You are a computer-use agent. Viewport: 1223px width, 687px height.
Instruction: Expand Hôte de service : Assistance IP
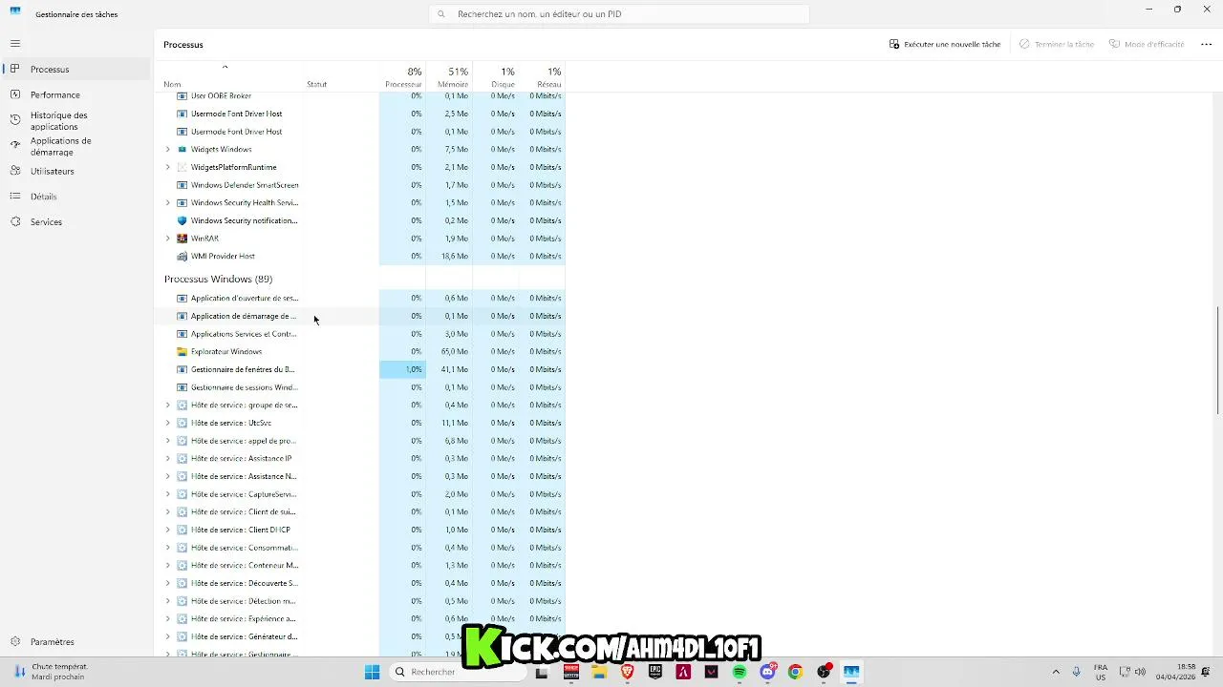click(168, 458)
